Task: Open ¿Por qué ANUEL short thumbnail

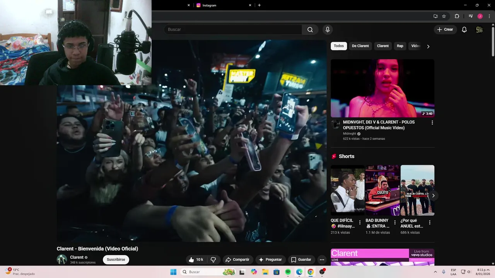Action: tap(417, 190)
